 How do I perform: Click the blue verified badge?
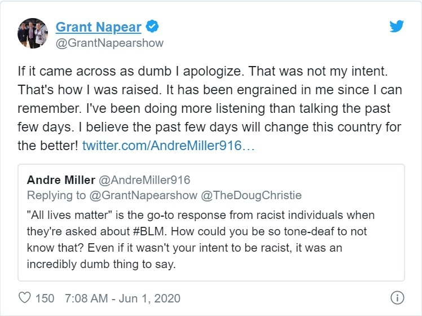152,26
